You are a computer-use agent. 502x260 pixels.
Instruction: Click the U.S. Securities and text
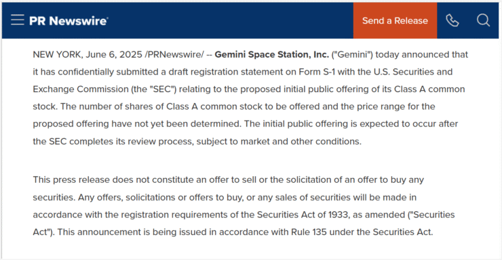[413, 72]
